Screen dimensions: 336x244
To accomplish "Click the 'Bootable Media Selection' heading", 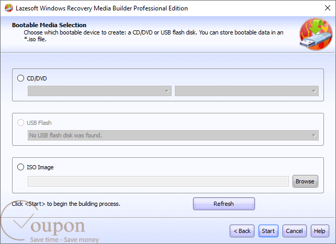I will 49,25.
